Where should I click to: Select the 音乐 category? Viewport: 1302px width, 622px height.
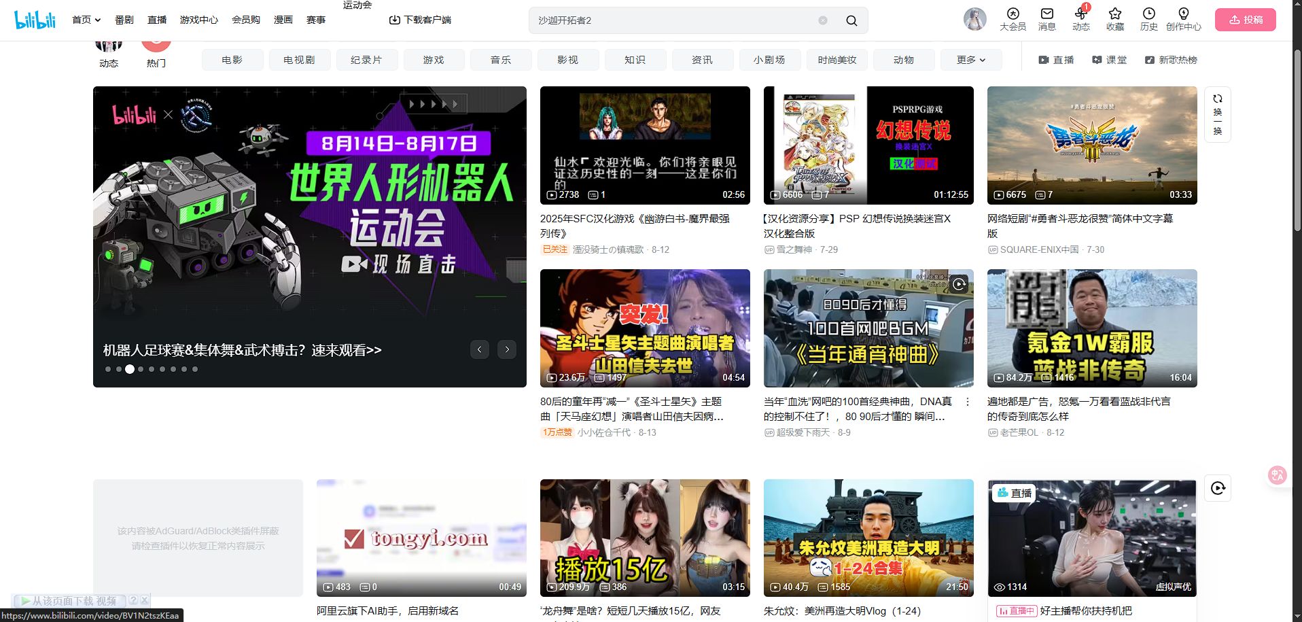(x=501, y=60)
